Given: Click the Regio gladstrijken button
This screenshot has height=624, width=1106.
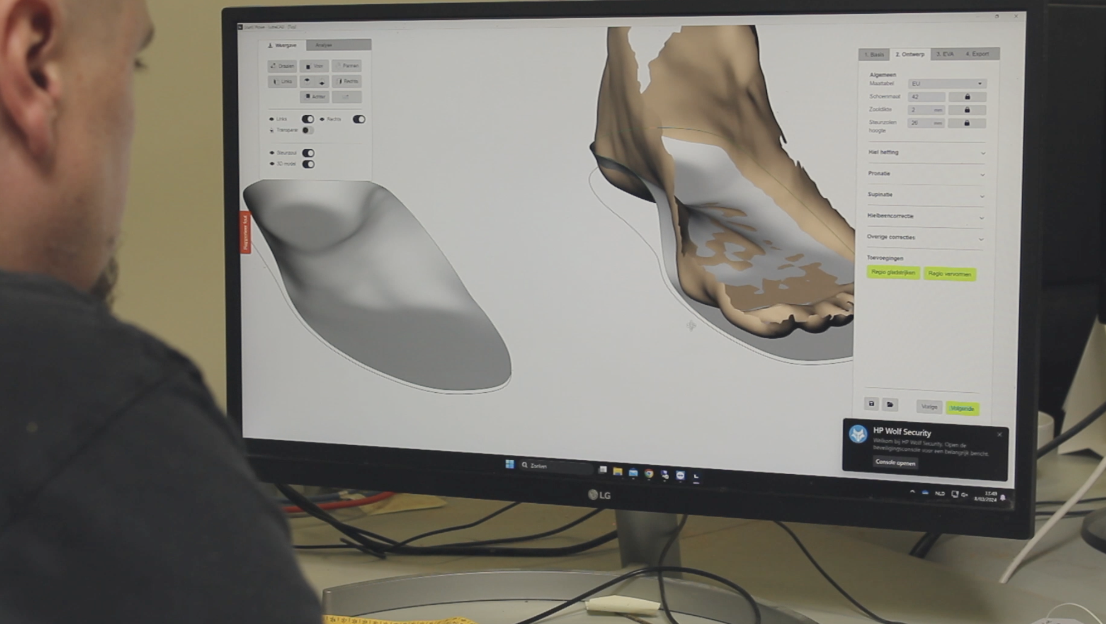Looking at the screenshot, I should coord(893,272).
